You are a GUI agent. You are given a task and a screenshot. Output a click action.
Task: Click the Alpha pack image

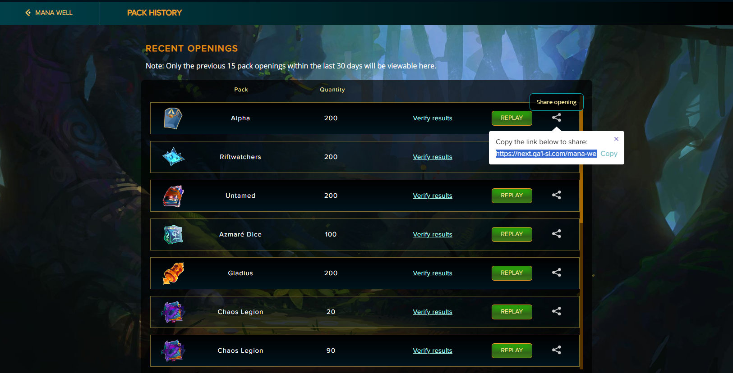tap(173, 118)
